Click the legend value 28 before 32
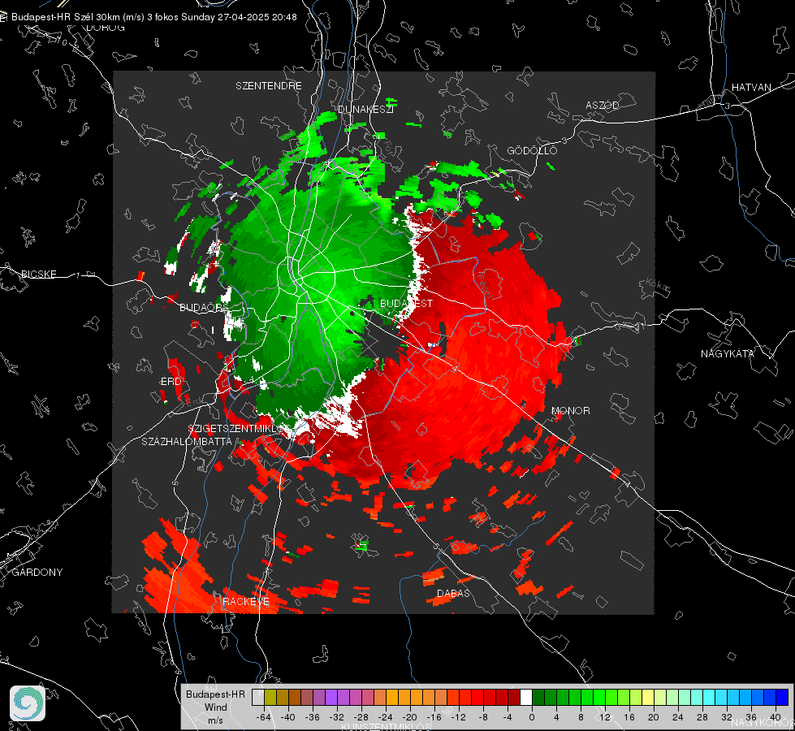This screenshot has width=795, height=731. tap(702, 717)
